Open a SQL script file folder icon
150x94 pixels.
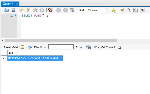(x=7, y=10)
